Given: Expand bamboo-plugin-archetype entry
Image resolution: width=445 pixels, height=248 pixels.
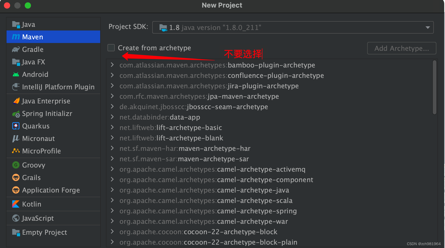Looking at the screenshot, I should coord(112,65).
